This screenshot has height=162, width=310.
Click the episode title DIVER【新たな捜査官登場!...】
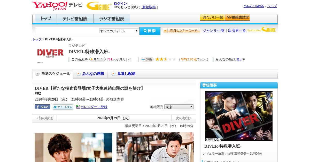coord(90,91)
